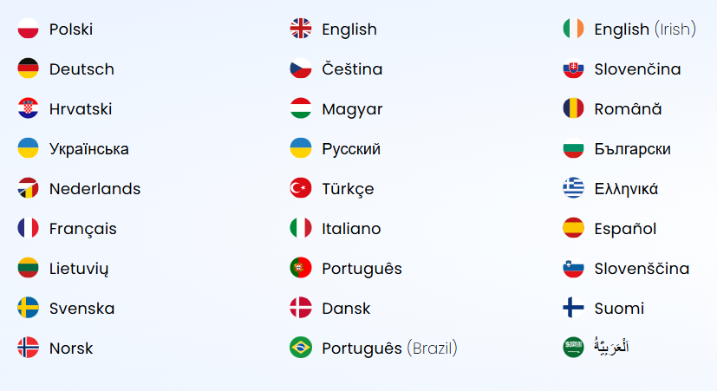Viewport: 717px width, 391px height.
Task: Choose the Portuguese flag beside Português
Action: pos(301,268)
